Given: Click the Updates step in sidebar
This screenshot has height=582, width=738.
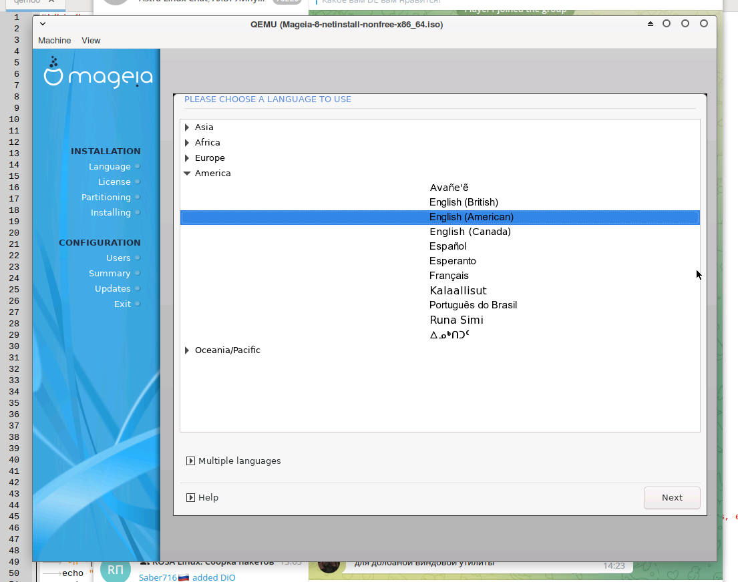Looking at the screenshot, I should pyautogui.click(x=112, y=288).
